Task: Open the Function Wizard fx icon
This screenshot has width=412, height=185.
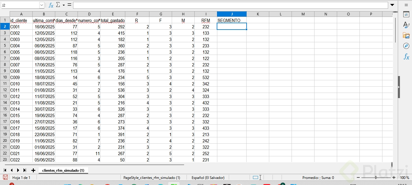Action: point(51,5)
